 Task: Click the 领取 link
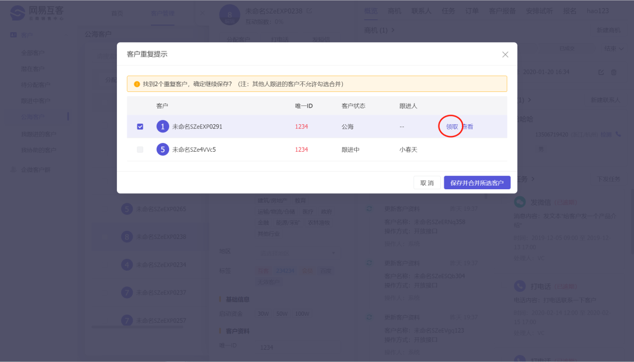[x=451, y=127]
